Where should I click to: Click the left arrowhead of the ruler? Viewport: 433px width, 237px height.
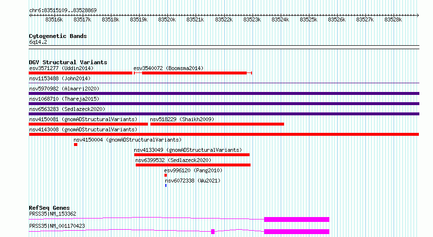click(x=30, y=16)
